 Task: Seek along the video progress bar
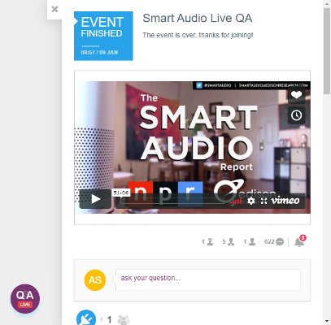(x=173, y=201)
